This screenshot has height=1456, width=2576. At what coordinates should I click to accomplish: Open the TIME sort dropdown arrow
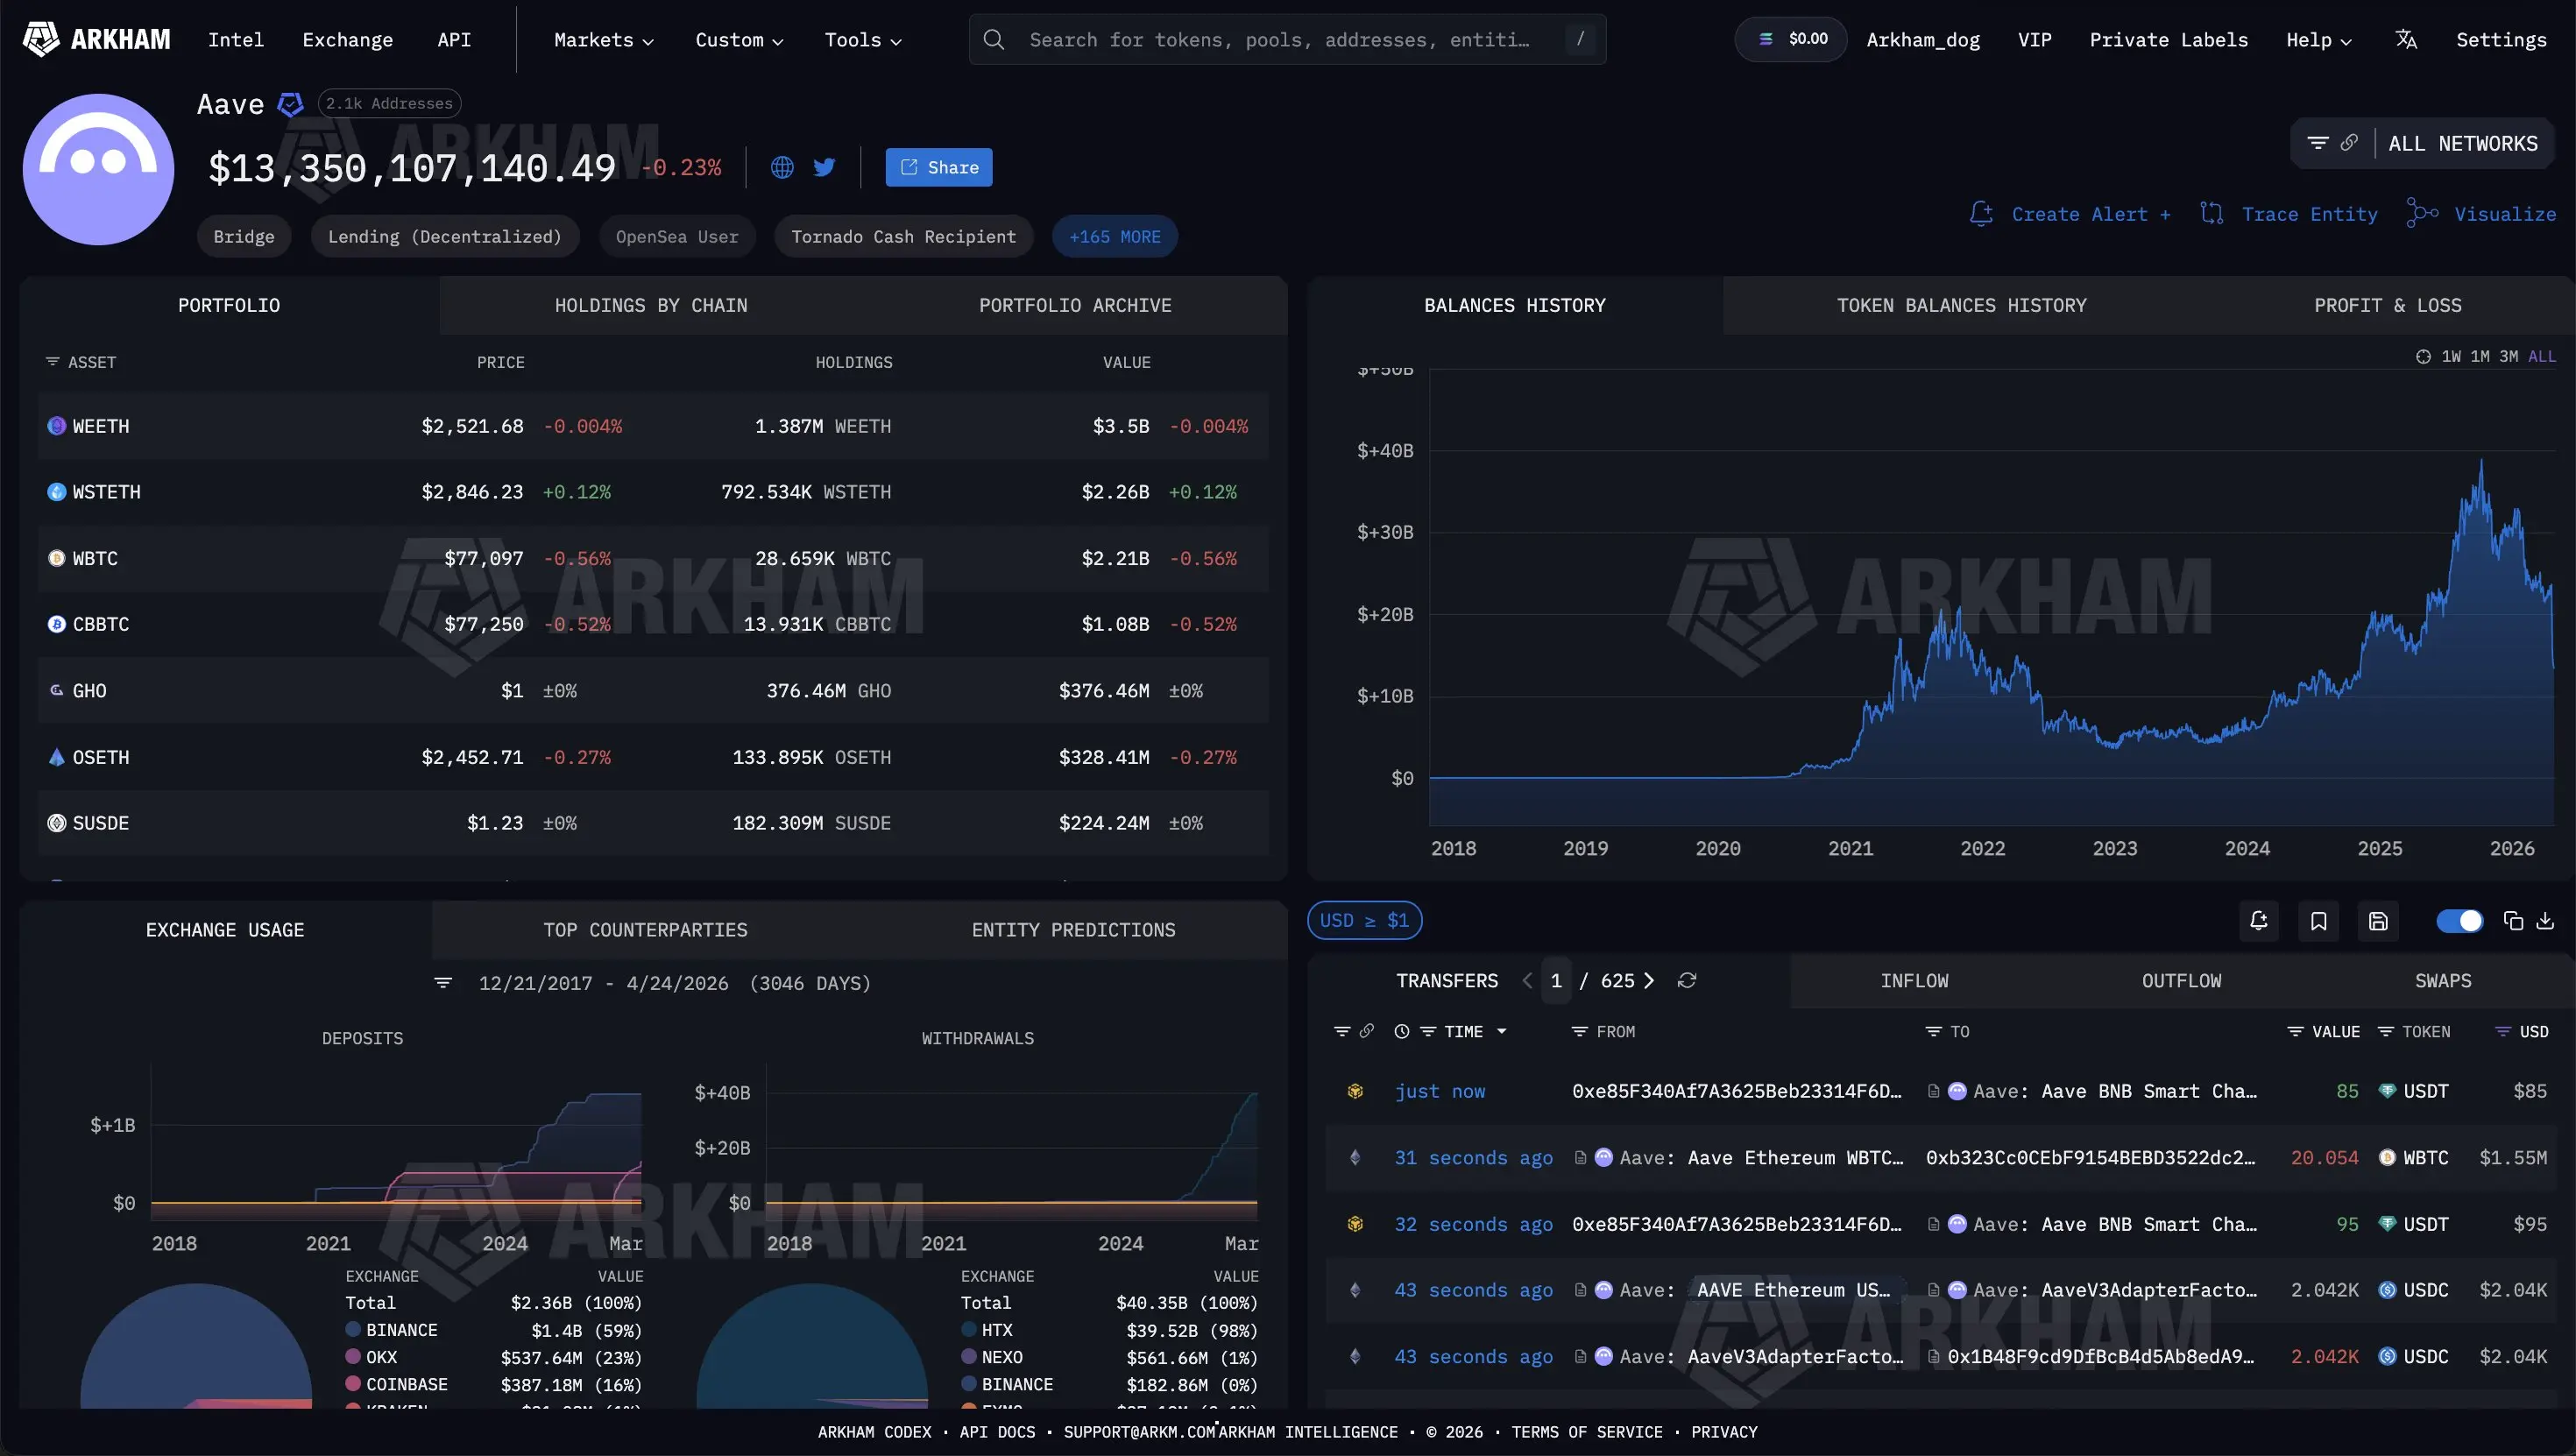click(1501, 1031)
